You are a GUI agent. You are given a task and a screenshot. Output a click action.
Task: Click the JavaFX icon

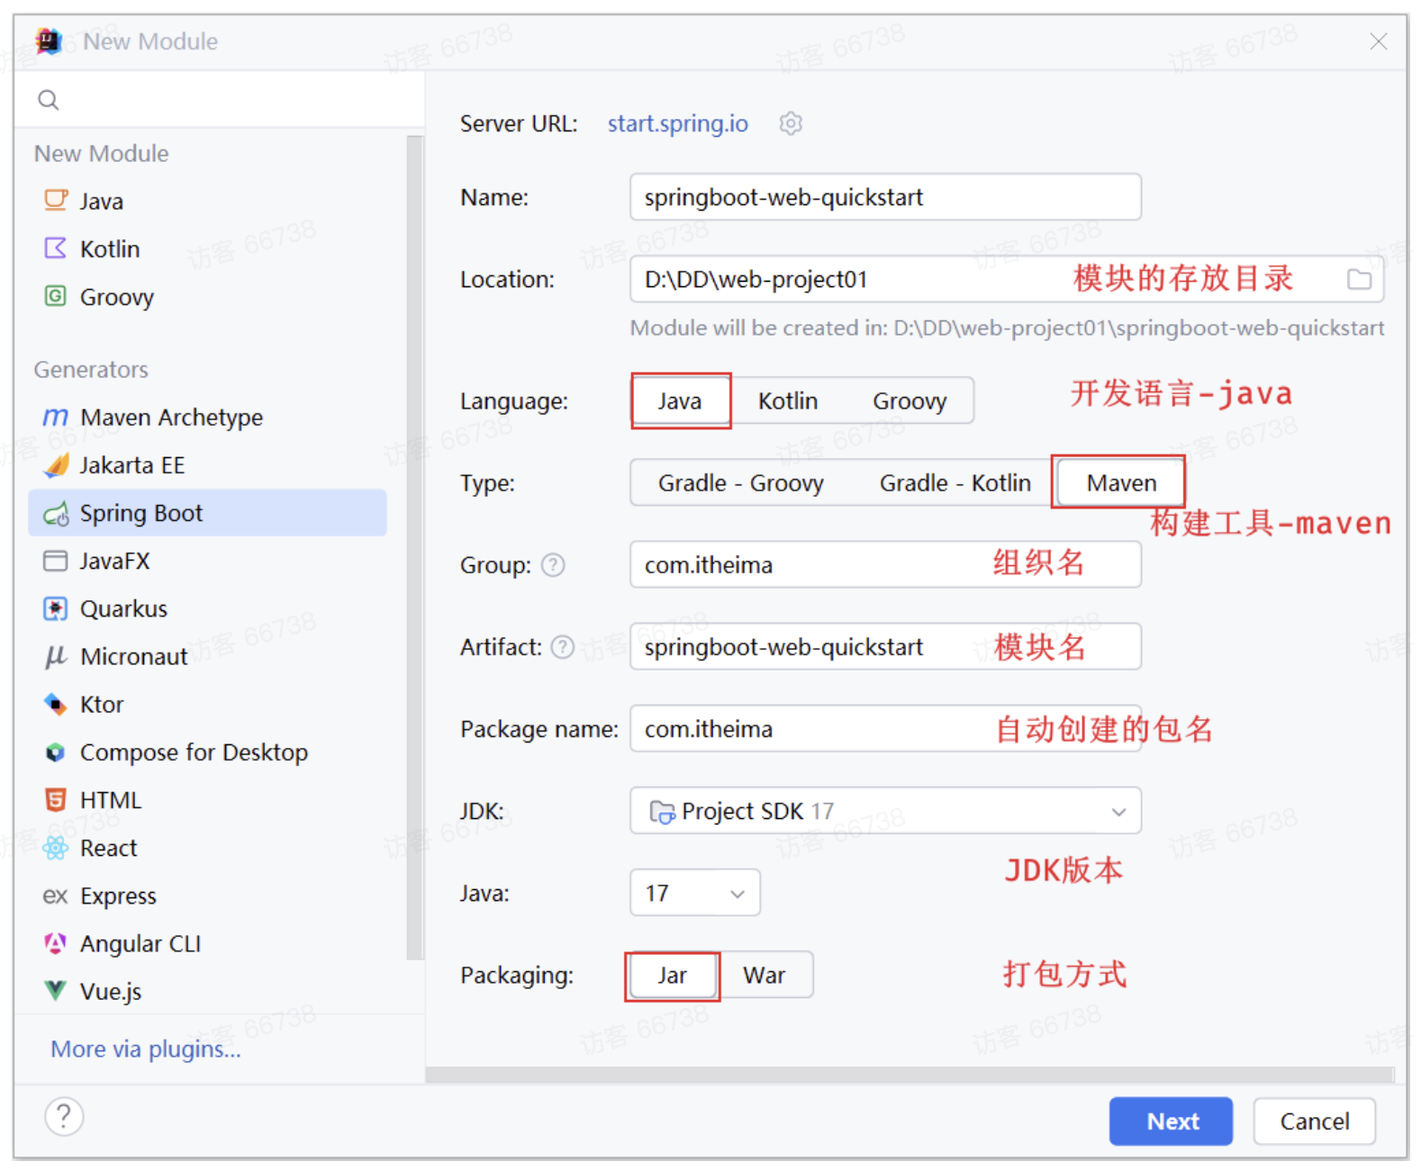click(x=56, y=561)
